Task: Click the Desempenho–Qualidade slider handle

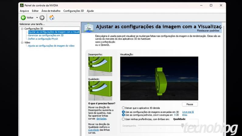Action: click(x=183, y=126)
